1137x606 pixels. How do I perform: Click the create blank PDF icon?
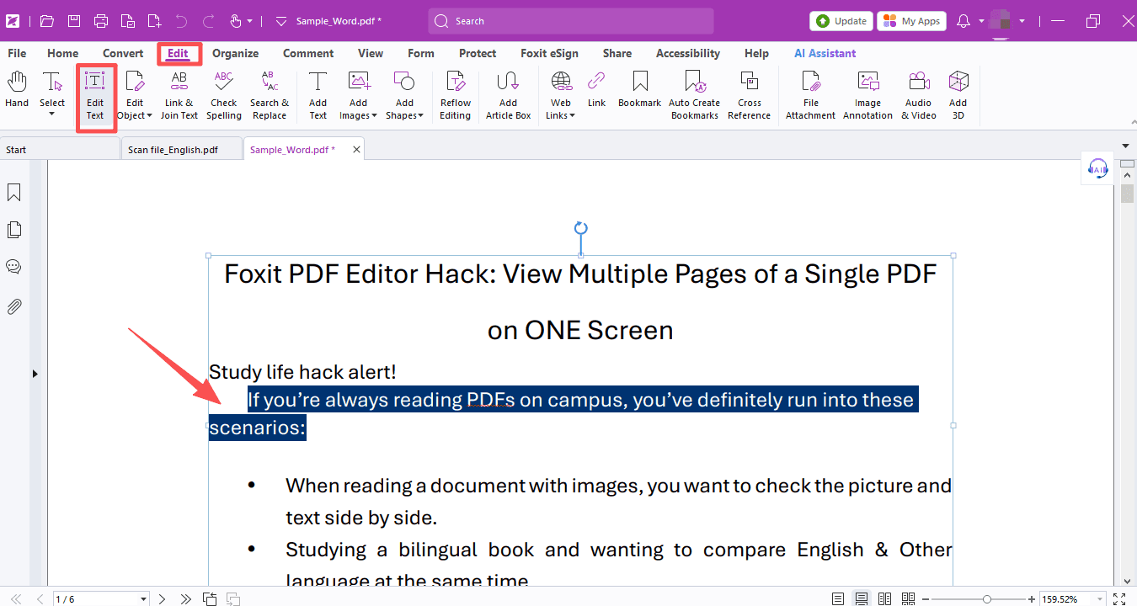(154, 21)
